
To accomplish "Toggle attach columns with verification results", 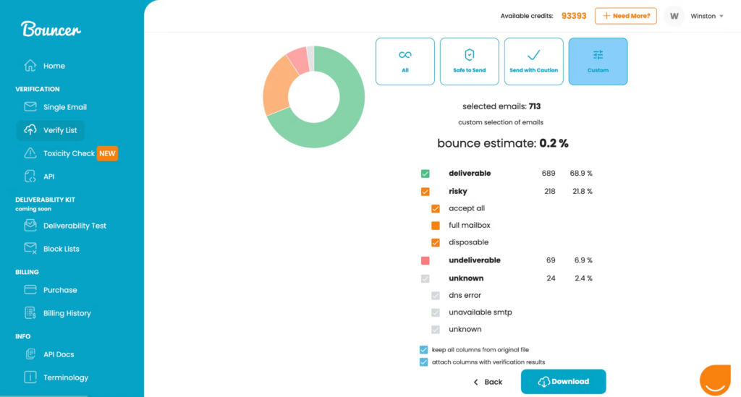I will (x=424, y=362).
